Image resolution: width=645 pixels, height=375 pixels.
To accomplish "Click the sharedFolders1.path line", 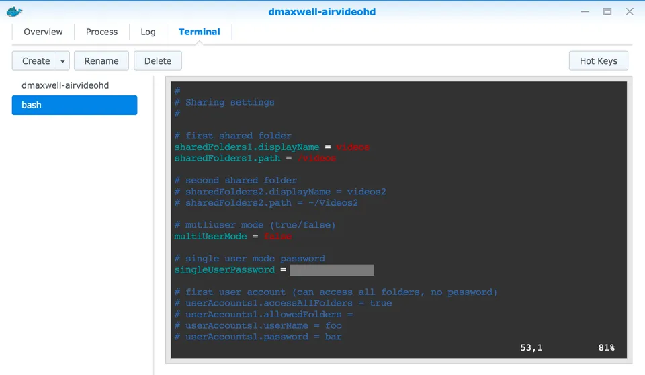I will tap(255, 158).
